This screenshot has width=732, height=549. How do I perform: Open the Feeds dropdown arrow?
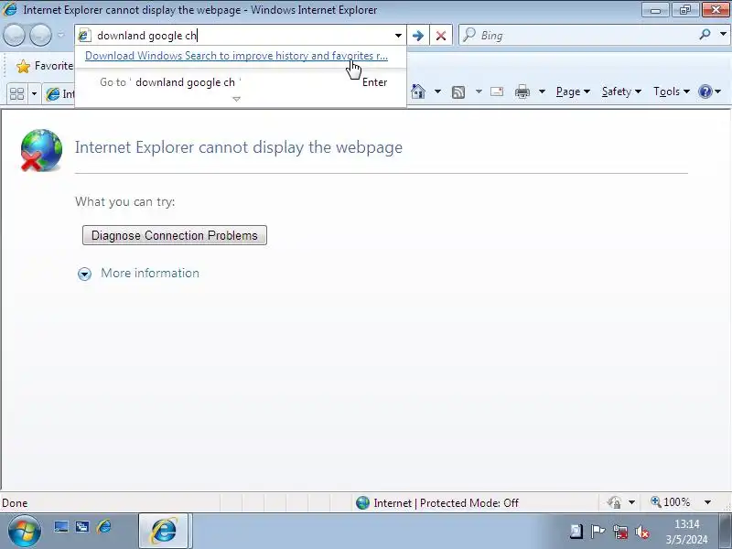(479, 91)
